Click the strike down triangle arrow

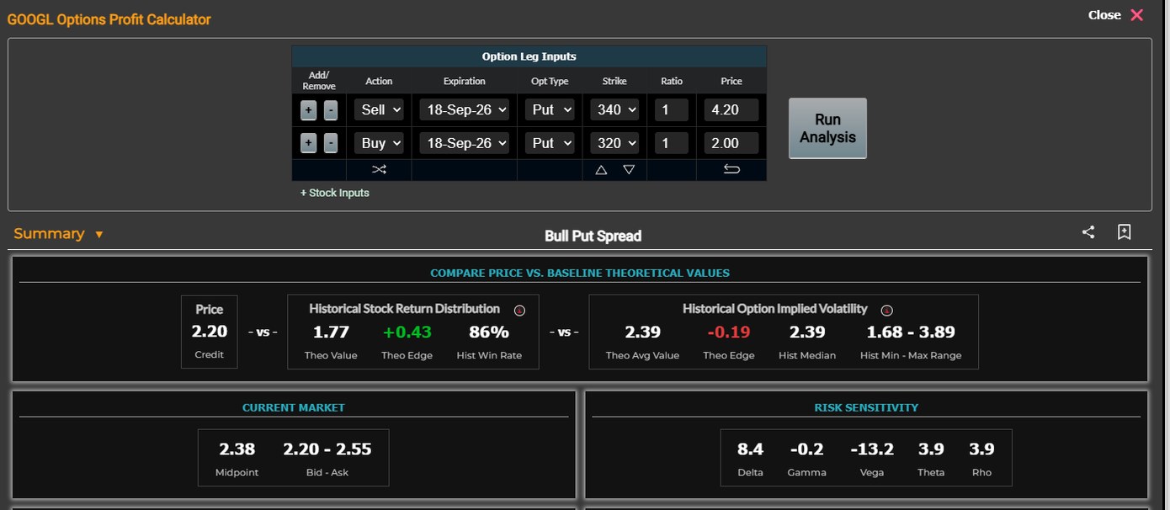tap(629, 169)
